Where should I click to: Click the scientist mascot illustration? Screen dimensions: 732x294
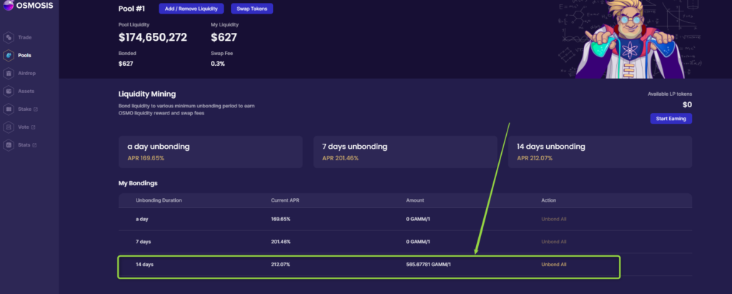click(x=630, y=39)
